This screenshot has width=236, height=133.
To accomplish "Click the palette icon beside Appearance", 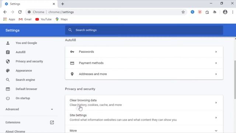I will click(8, 71).
